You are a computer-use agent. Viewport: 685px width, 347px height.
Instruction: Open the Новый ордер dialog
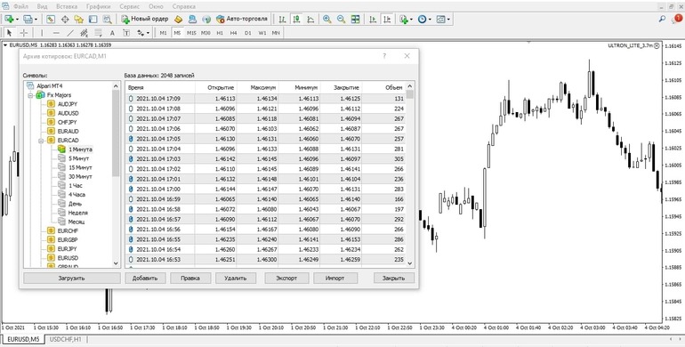(x=145, y=20)
